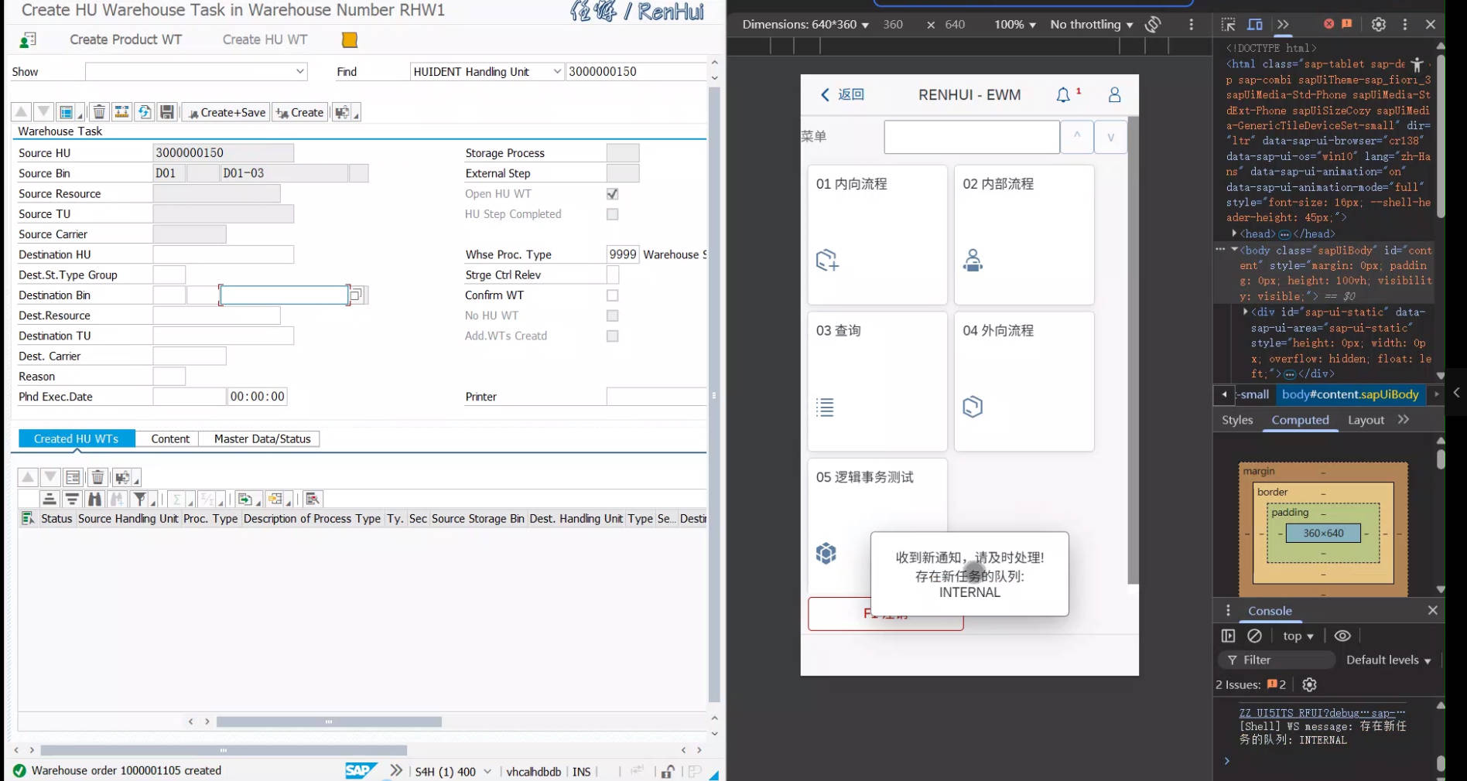This screenshot has height=781, width=1467.
Task: Open the top context dropdown in console
Action: click(x=1298, y=636)
